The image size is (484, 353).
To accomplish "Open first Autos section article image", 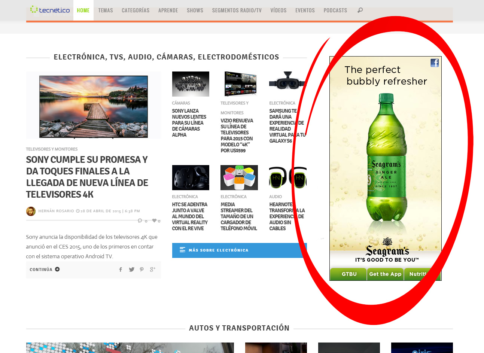I will pyautogui.click(x=130, y=348).
